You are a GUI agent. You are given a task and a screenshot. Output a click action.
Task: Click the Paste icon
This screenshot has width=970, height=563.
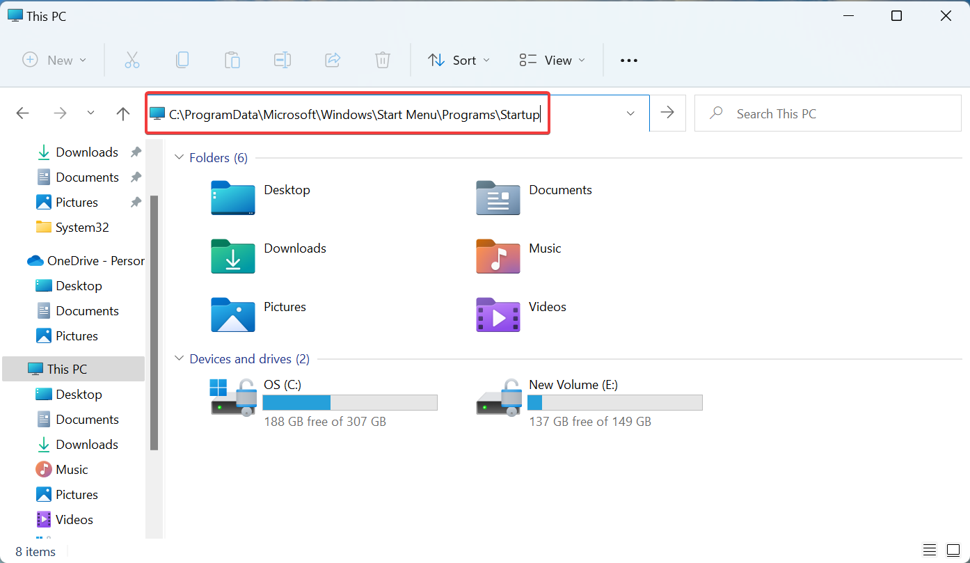(232, 60)
